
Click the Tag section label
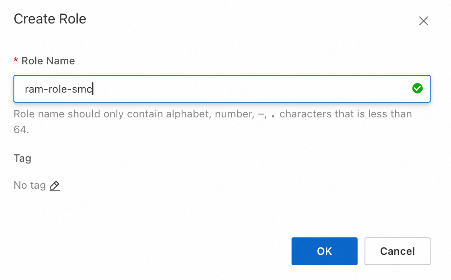[x=23, y=158]
